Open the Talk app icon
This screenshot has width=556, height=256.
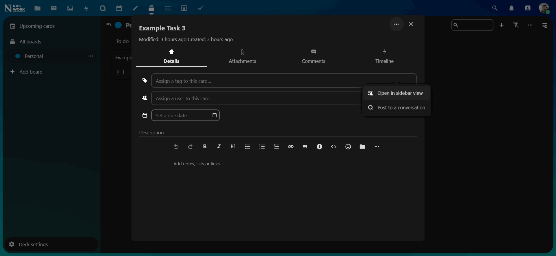(x=103, y=8)
